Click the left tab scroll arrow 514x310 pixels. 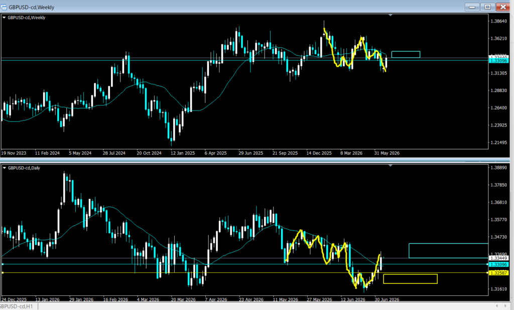click(496, 306)
